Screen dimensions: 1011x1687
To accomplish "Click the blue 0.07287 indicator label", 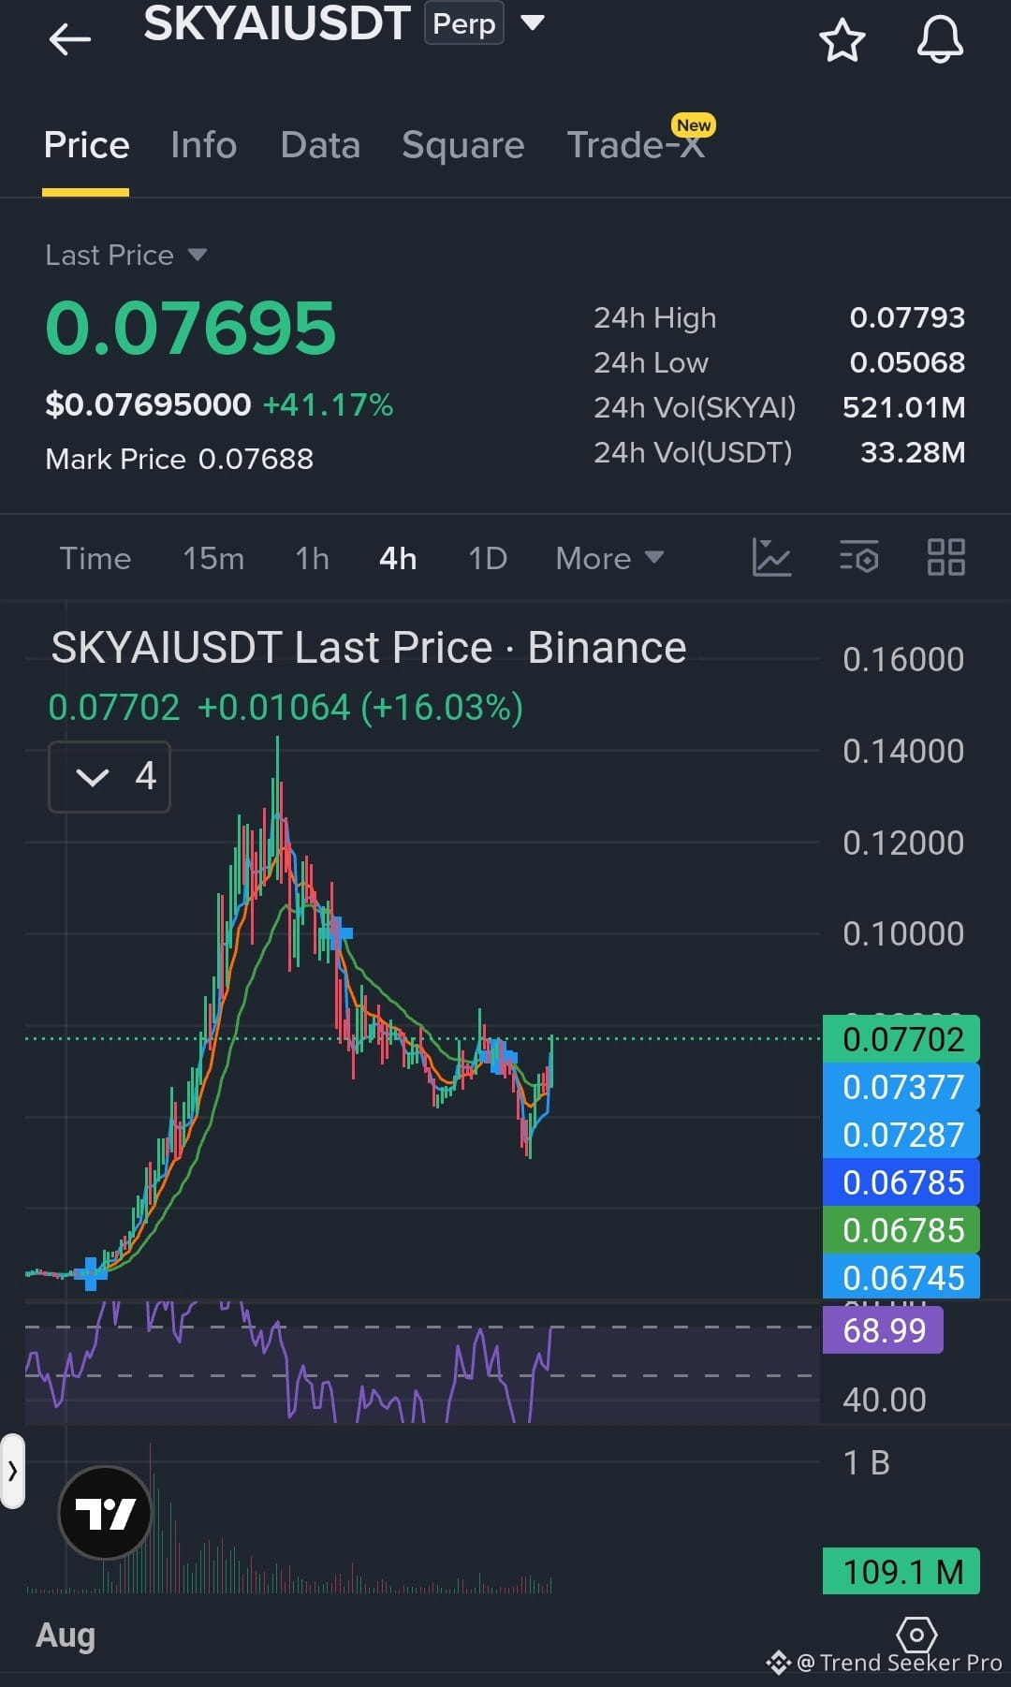I will click(x=901, y=1135).
